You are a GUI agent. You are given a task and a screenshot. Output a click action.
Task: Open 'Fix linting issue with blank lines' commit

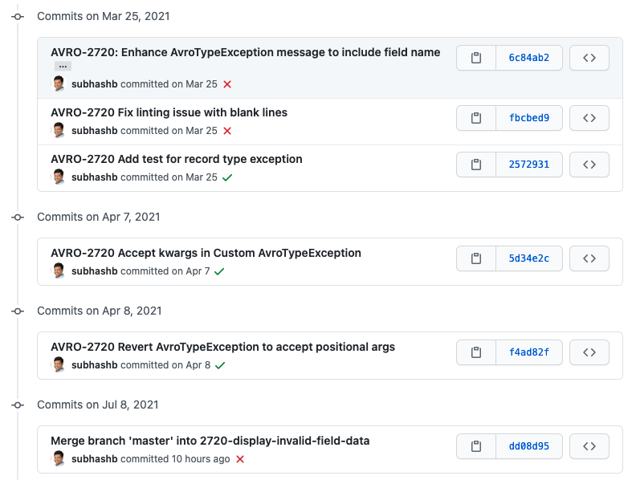169,112
